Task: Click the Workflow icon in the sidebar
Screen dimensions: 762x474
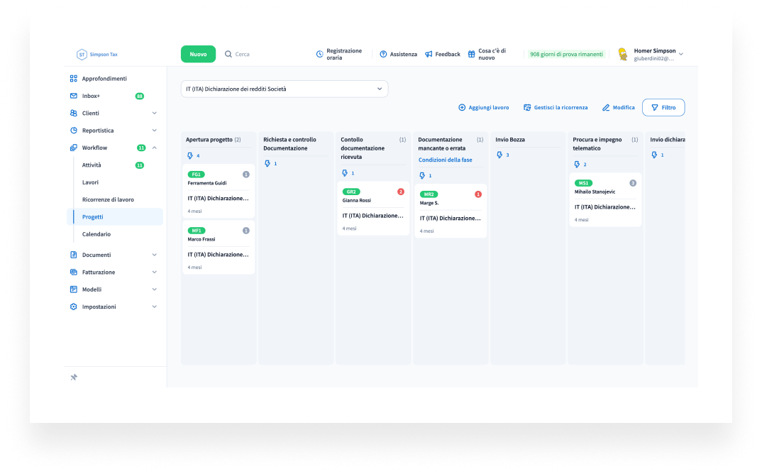Action: 73,148
